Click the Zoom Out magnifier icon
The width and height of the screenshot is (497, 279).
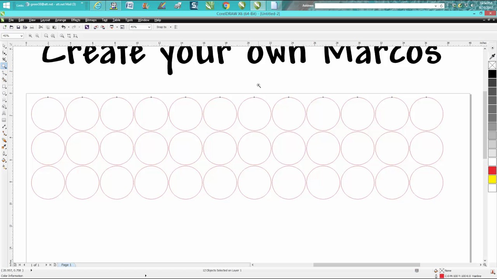pos(37,36)
